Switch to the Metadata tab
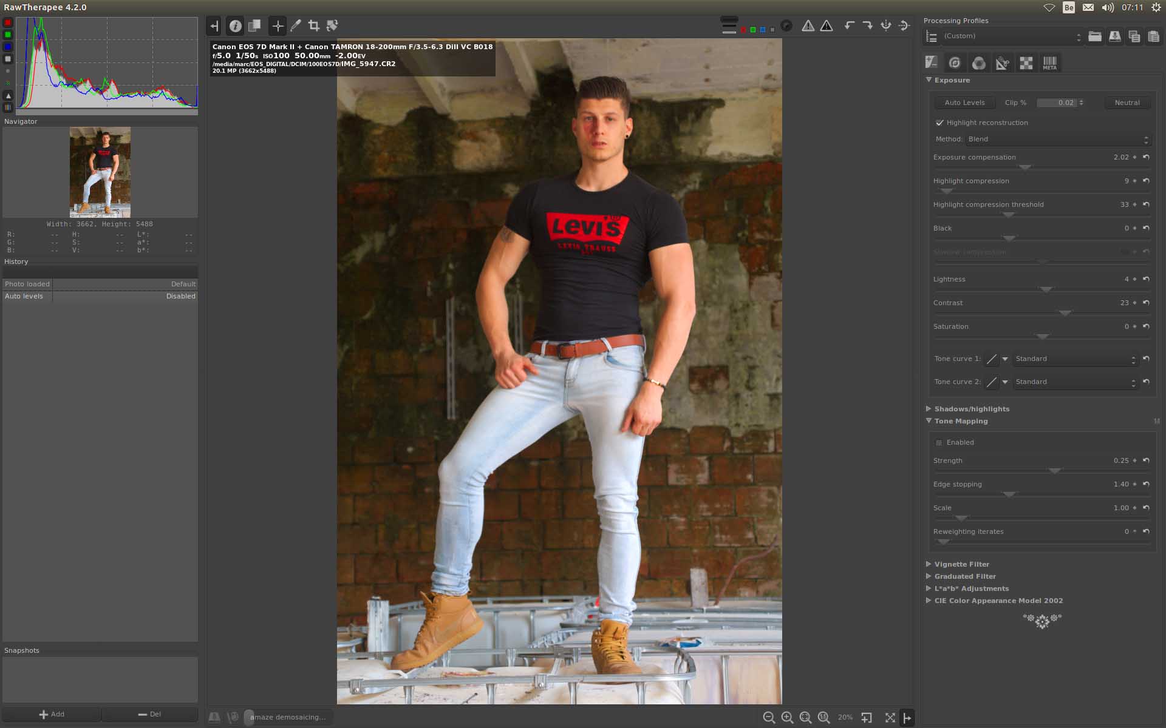1166x728 pixels. tap(1049, 62)
